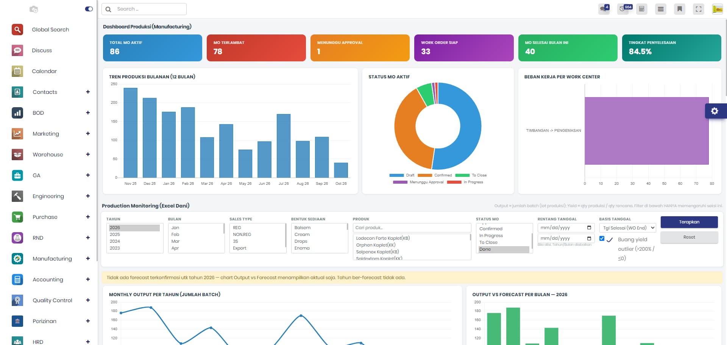Viewport: 727px width, 345px height.
Task: Open conversations icon with badge 4
Action: [604, 9]
